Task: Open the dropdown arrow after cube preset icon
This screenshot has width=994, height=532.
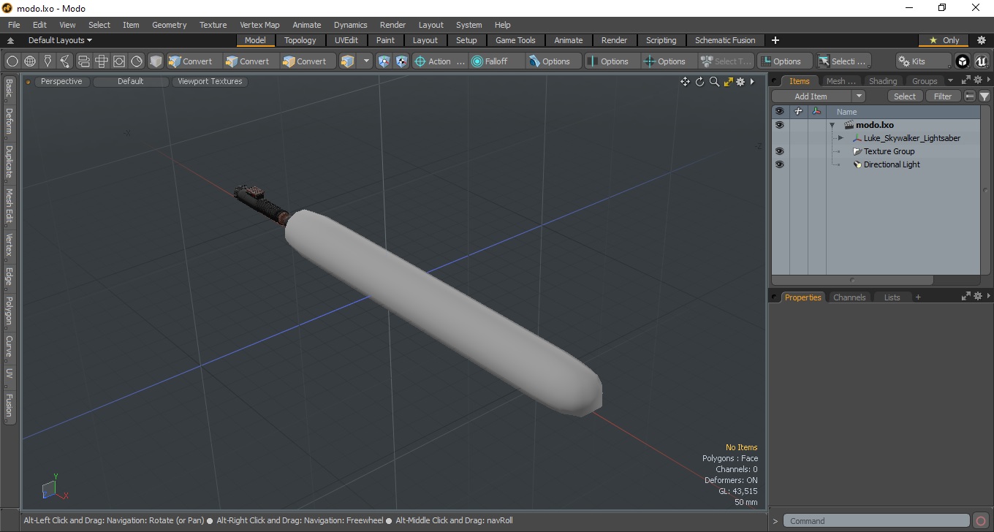Action: 366,61
